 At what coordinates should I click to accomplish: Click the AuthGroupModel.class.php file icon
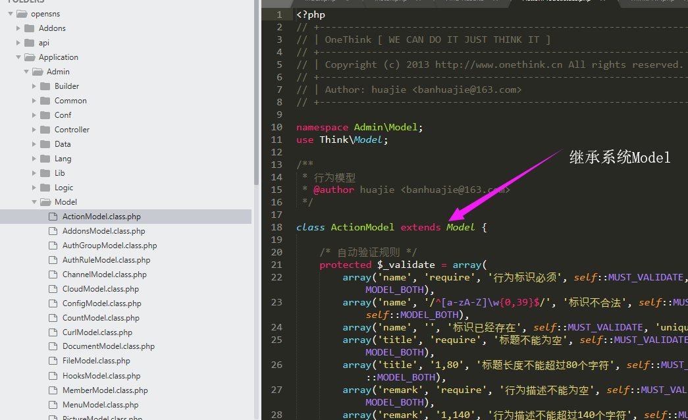pyautogui.click(x=53, y=246)
